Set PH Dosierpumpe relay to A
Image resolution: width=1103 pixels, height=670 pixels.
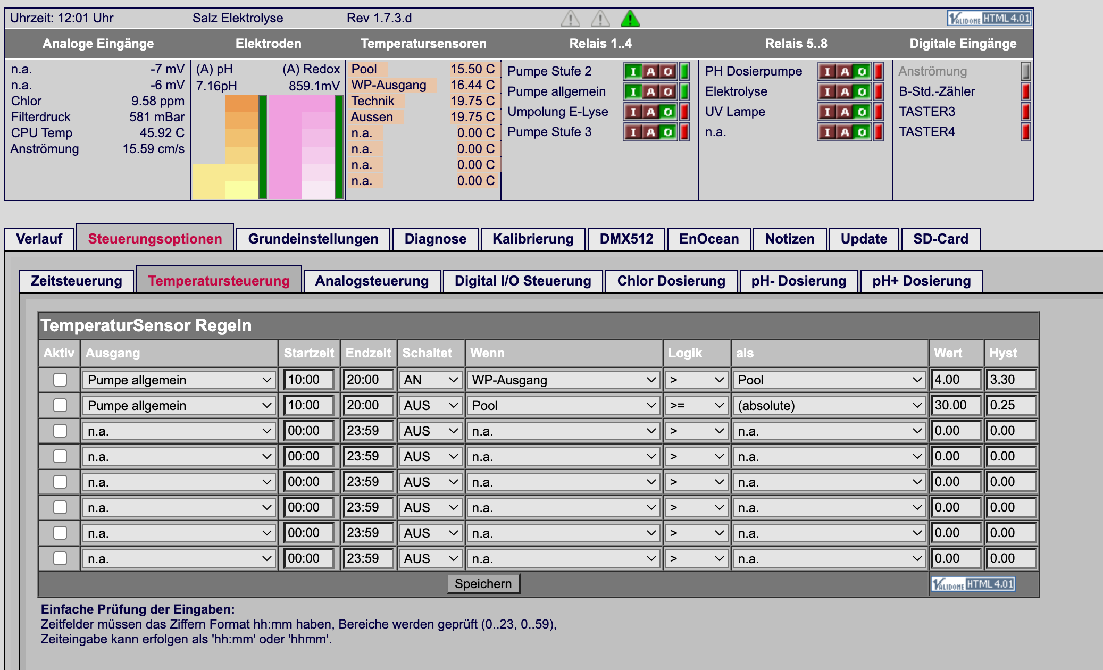tap(845, 71)
